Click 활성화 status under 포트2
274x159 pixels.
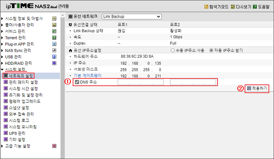[x=176, y=31]
